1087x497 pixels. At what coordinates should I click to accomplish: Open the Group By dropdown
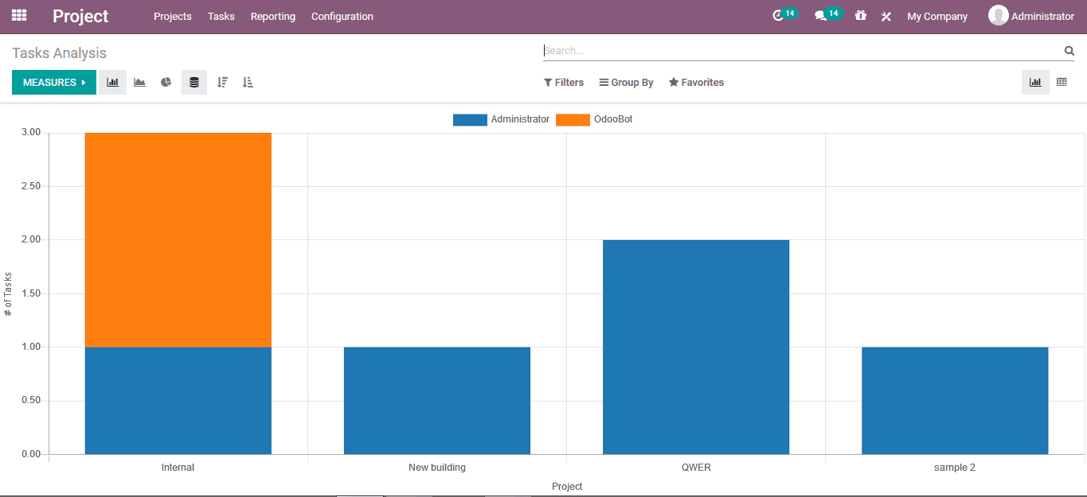point(626,82)
